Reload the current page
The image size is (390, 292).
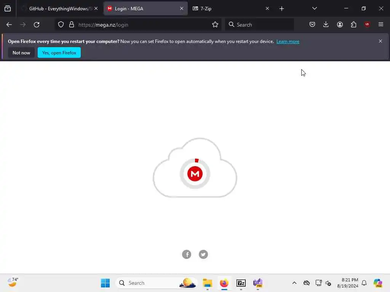pyautogui.click(x=37, y=25)
